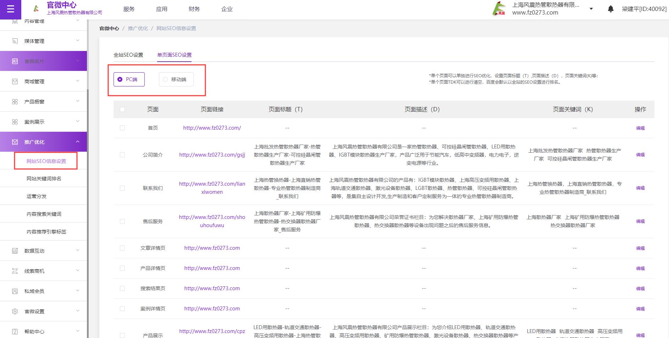Expand the 商城管理 sidebar section
The height and width of the screenshot is (338, 669).
(78, 81)
